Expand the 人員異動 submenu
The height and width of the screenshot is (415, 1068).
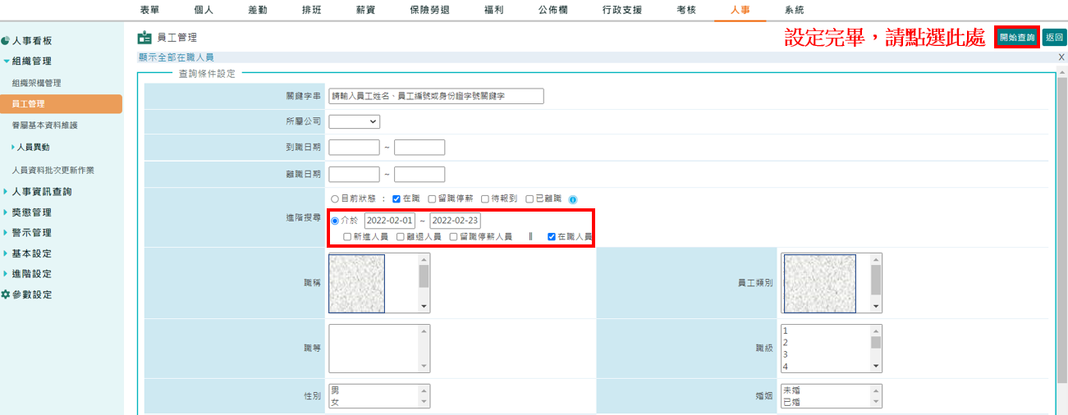click(x=31, y=148)
